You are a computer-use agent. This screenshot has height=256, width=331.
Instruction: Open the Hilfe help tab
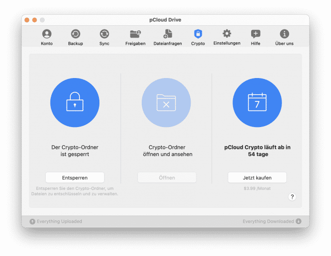255,38
